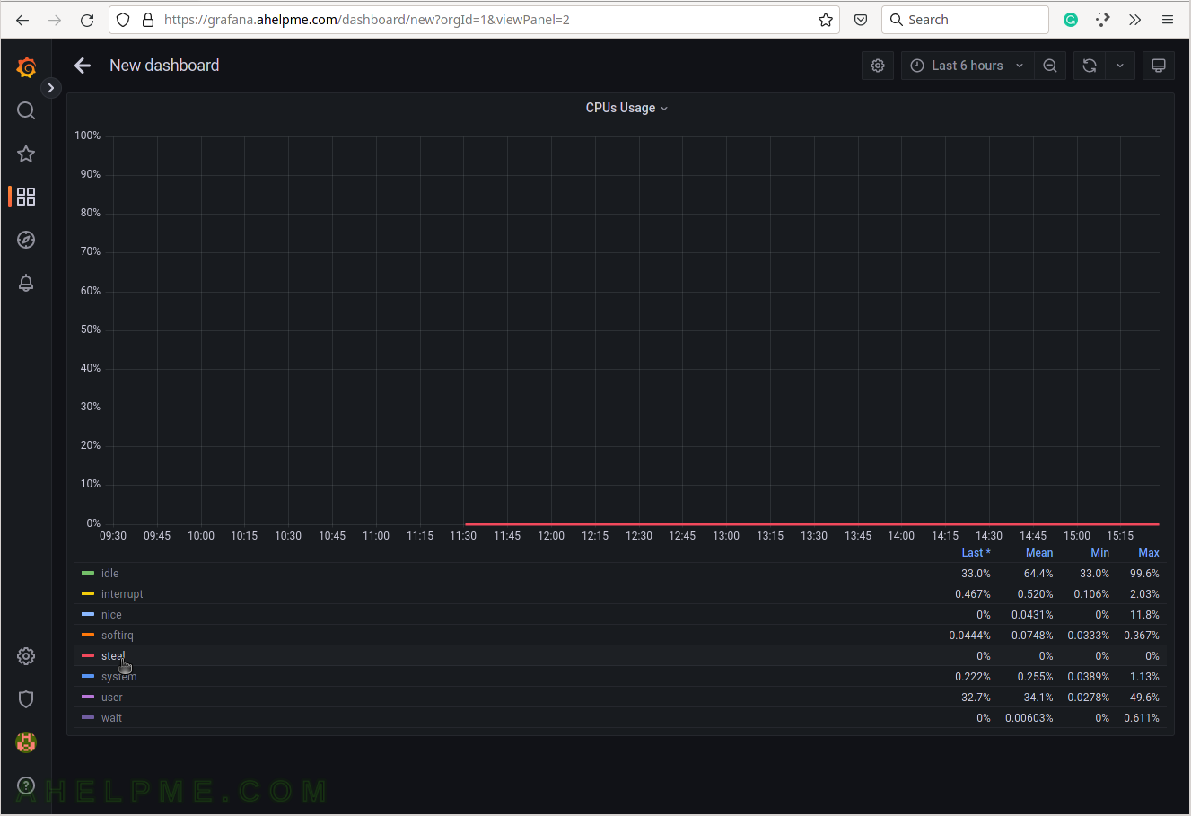1191x816 pixels.
Task: Bookmark the page with the star icon
Action: [x=826, y=20]
